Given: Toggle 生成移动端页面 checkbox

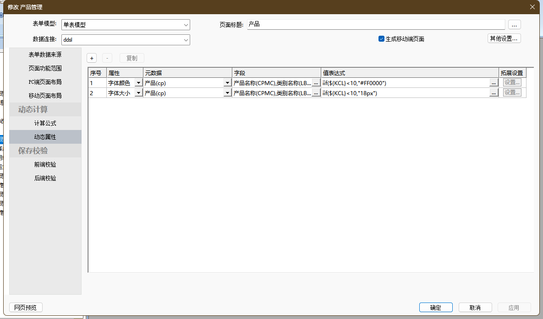Looking at the screenshot, I should [x=381, y=39].
